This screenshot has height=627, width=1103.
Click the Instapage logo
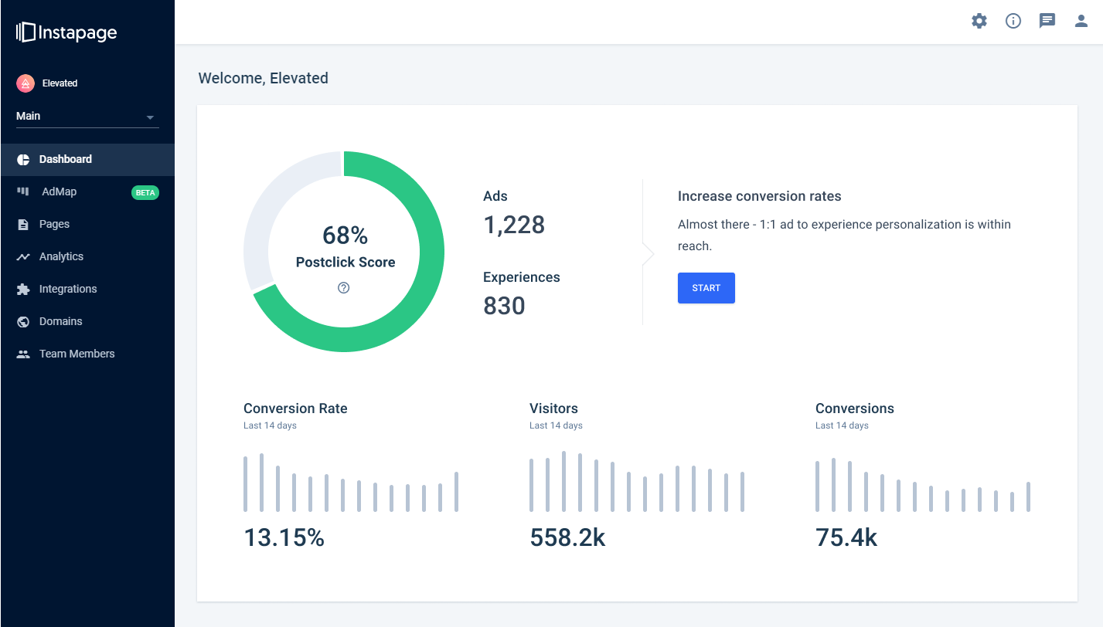66,32
